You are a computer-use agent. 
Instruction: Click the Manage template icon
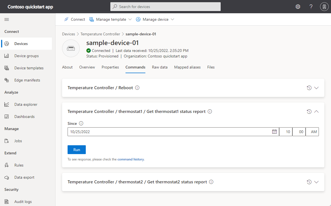pyautogui.click(x=91, y=19)
